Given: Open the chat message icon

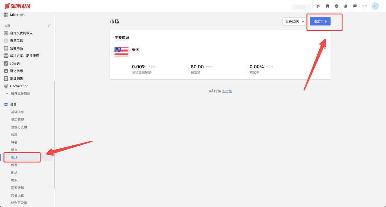Looking at the screenshot, I should 355,6.
